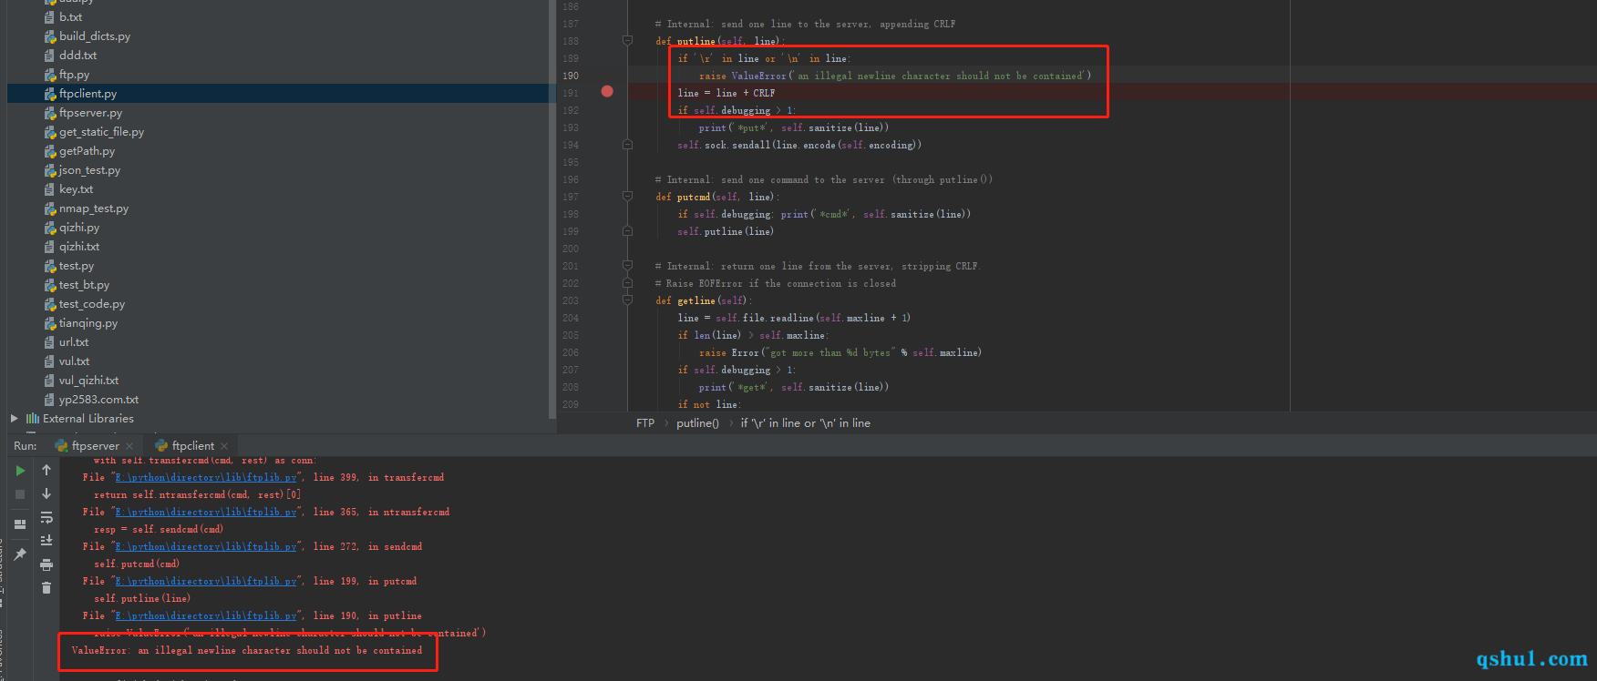The height and width of the screenshot is (681, 1597).
Task: Select vul_qizhi.txt file
Action: click(x=88, y=381)
